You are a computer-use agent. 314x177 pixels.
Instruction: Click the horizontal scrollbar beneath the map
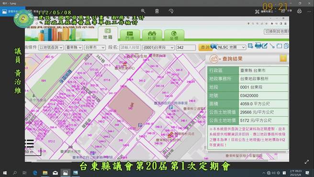tap(152, 160)
